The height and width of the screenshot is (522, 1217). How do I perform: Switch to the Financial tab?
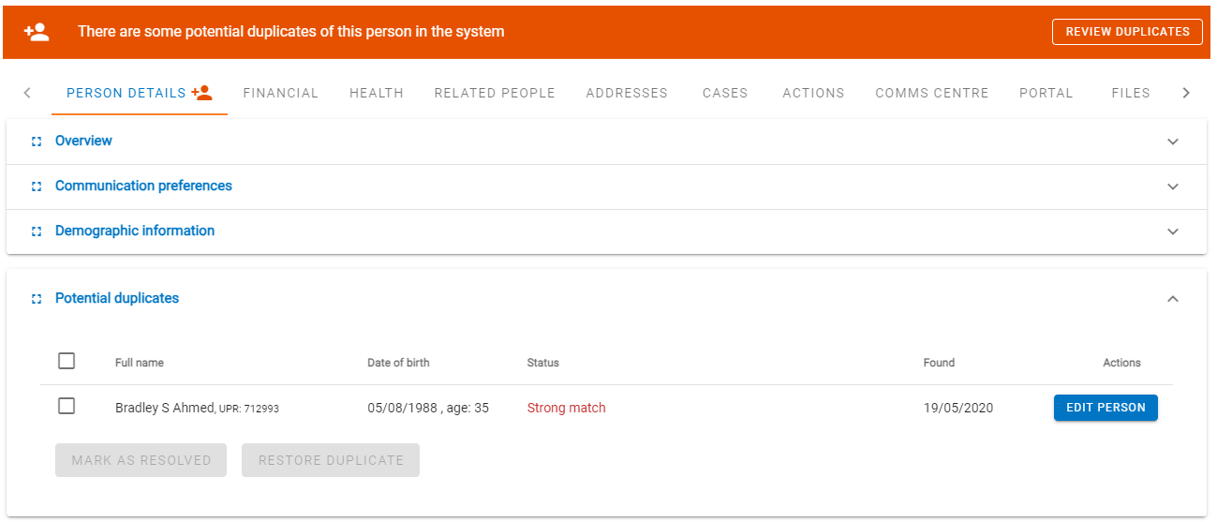(x=281, y=93)
